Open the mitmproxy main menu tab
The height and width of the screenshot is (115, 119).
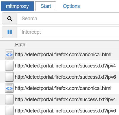[x=17, y=6]
